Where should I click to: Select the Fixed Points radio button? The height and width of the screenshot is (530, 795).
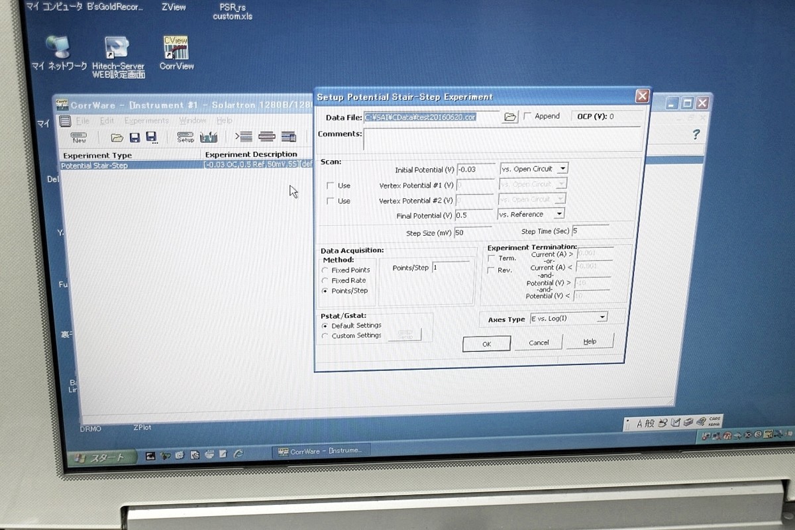tap(325, 270)
